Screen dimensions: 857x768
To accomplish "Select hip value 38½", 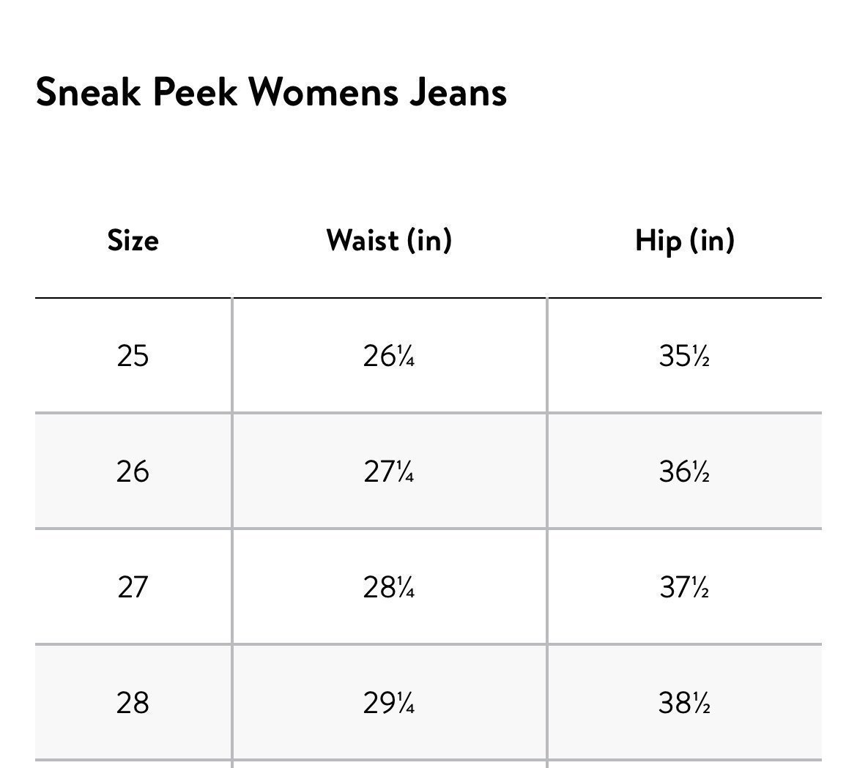I will 684,703.
